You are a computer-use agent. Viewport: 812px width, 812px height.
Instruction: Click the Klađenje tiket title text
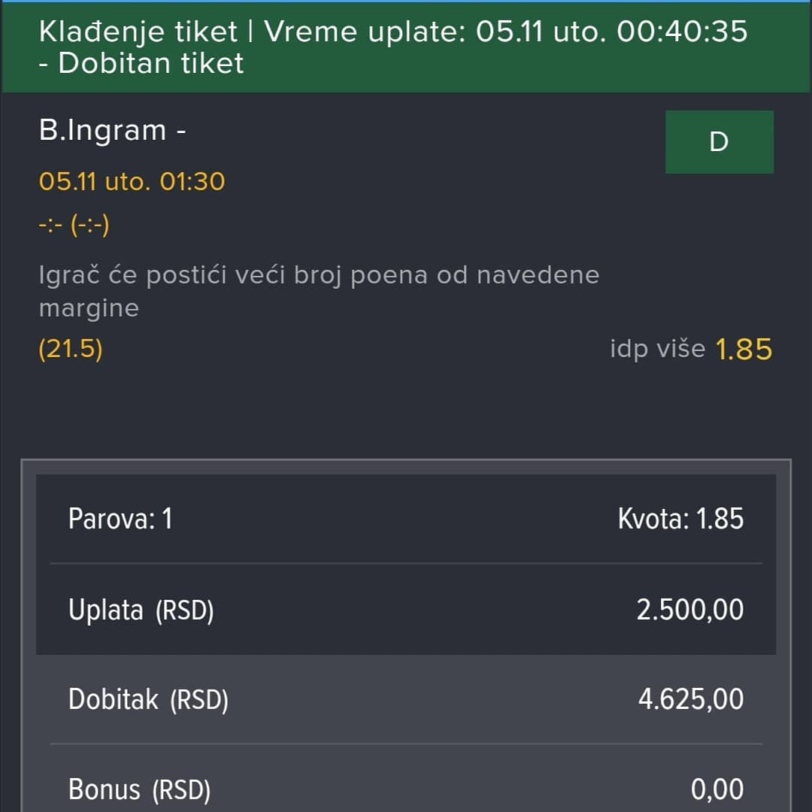[138, 32]
